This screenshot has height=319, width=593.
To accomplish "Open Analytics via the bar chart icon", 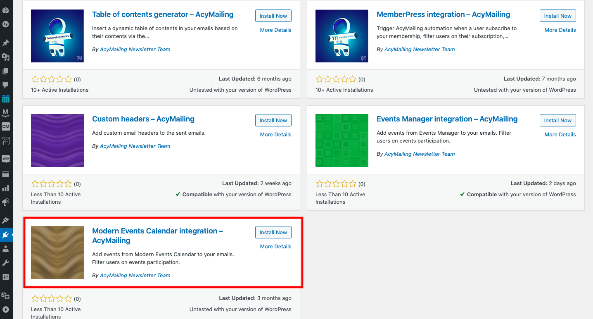I will pyautogui.click(x=6, y=188).
